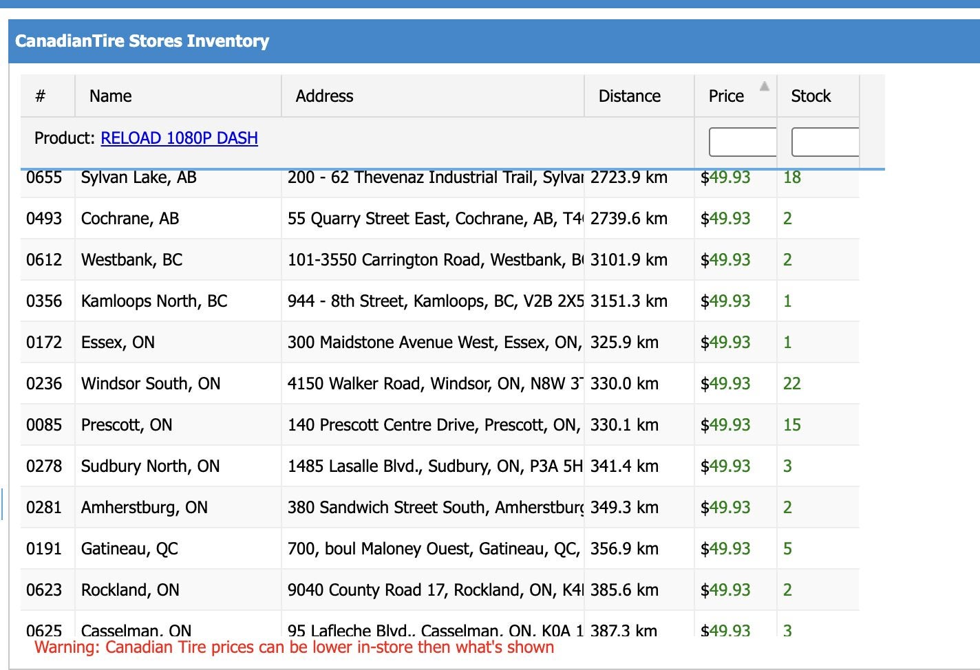This screenshot has width=980, height=670.
Task: Select the Sudbury North, ON store name
Action: (151, 466)
